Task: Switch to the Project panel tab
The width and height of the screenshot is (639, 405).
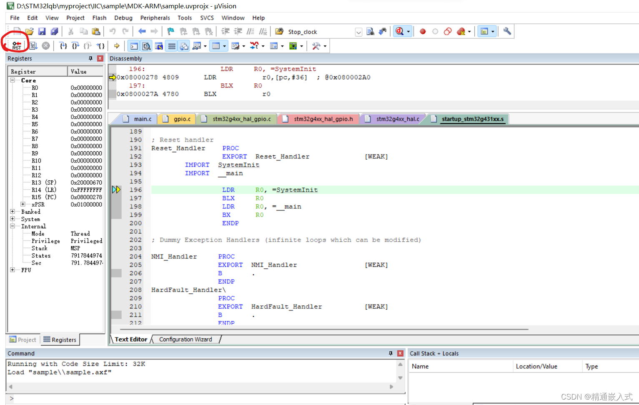Action: [23, 340]
